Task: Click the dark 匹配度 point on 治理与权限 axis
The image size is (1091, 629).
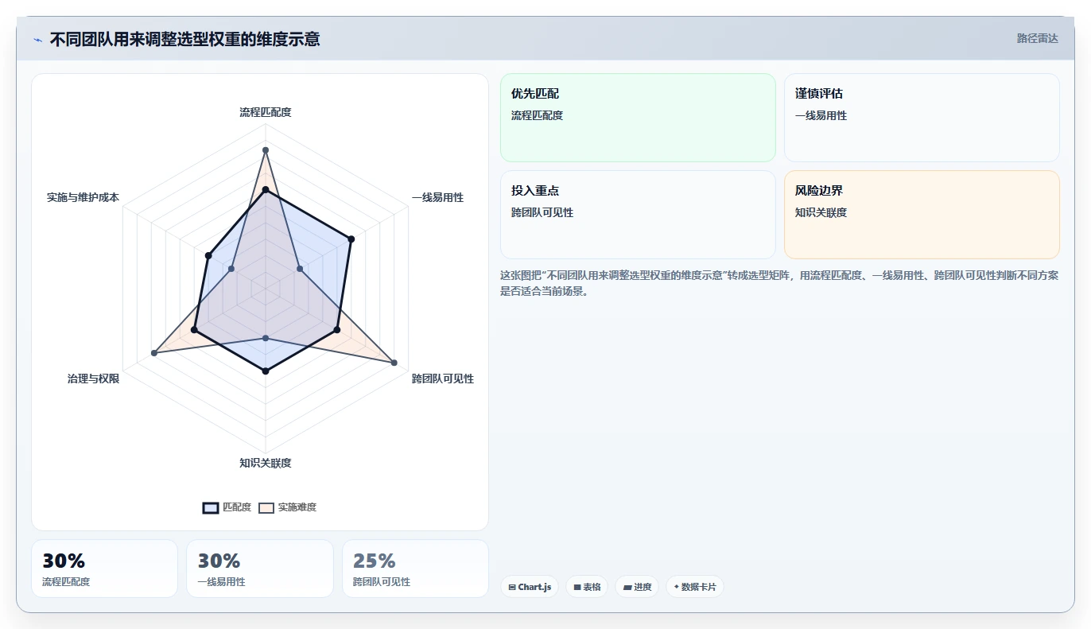Action: (x=194, y=329)
